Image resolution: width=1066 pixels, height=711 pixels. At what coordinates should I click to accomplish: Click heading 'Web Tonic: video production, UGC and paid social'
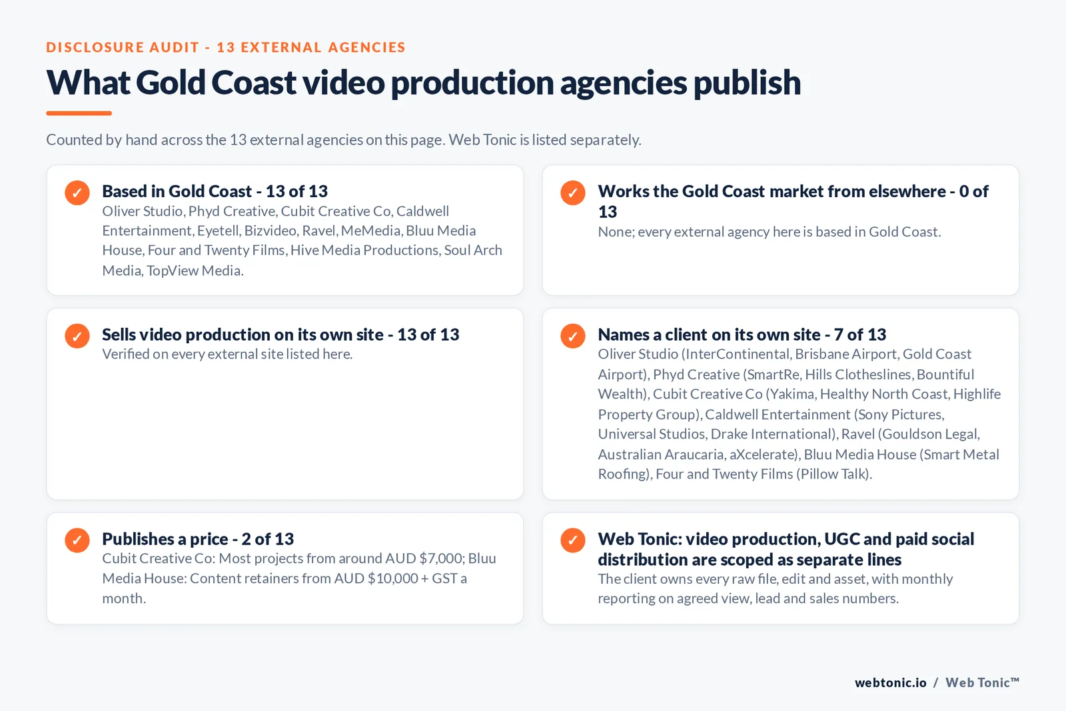786,549
